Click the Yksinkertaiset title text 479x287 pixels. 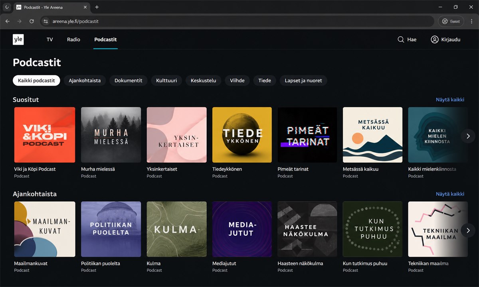pyautogui.click(x=162, y=169)
